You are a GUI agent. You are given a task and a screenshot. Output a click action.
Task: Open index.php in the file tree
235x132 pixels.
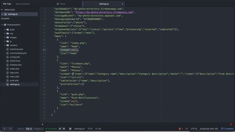pyautogui.click(x=14, y=69)
